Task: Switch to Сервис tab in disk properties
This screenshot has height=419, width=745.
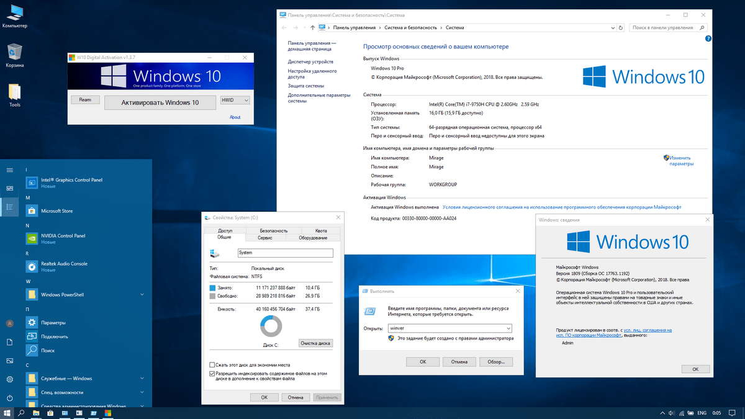Action: coord(265,238)
